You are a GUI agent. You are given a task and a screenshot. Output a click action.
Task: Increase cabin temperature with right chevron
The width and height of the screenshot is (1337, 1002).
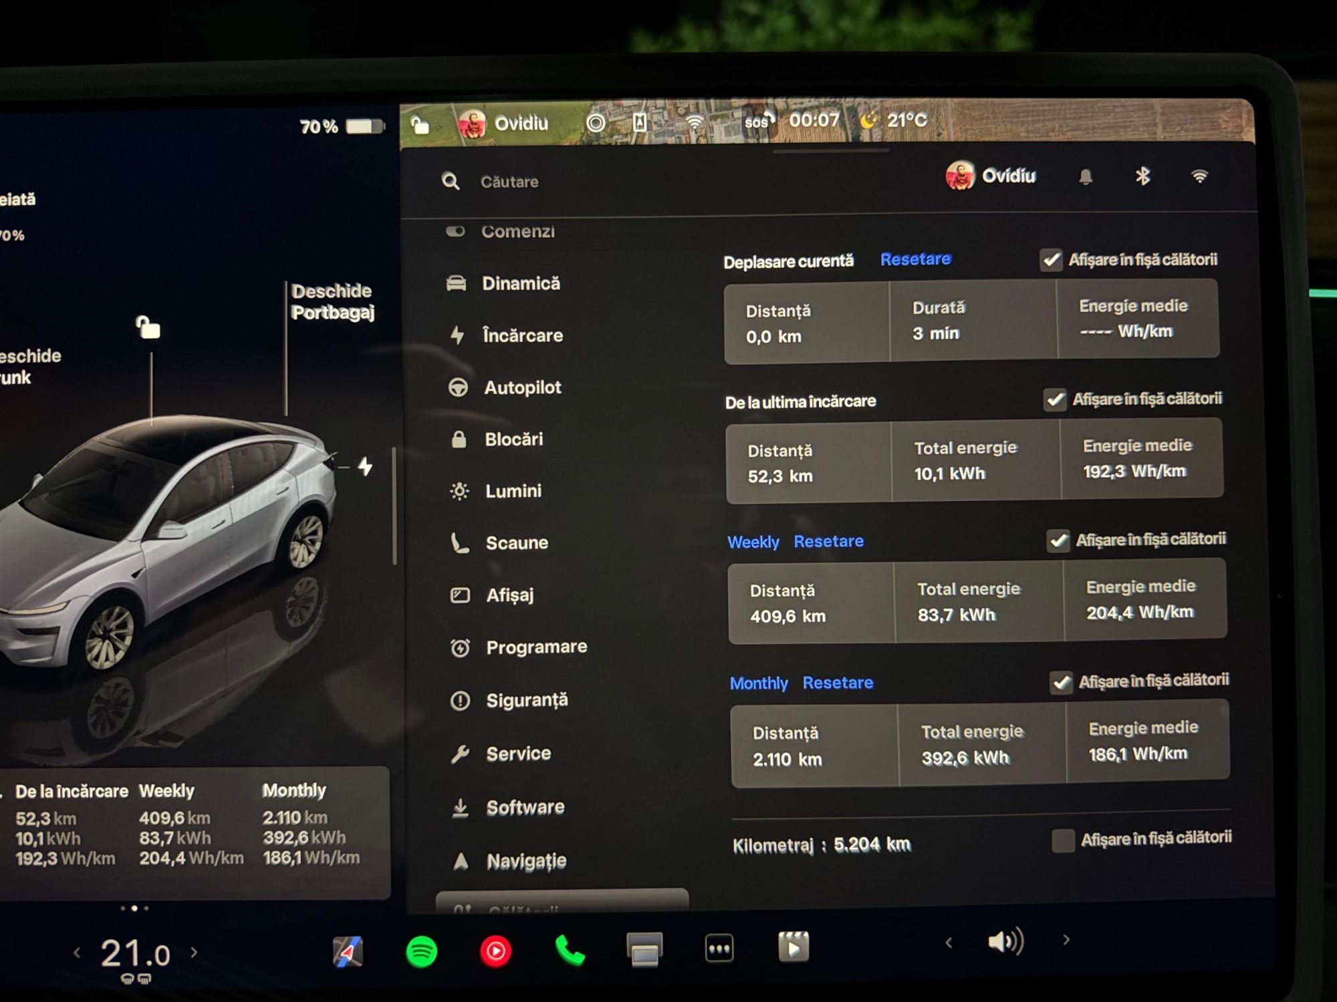pyautogui.click(x=195, y=952)
